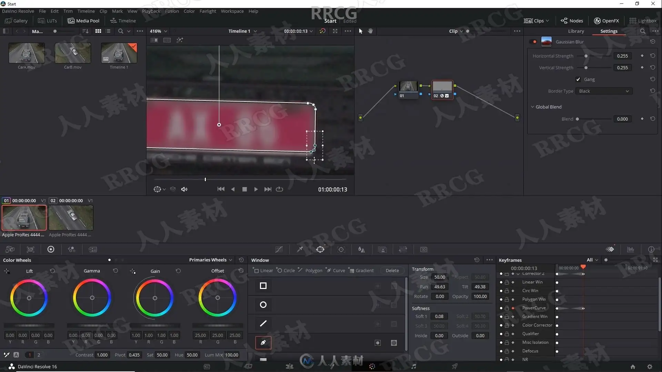Toggle invert on curve window row
The image size is (662, 372).
coord(378,343)
